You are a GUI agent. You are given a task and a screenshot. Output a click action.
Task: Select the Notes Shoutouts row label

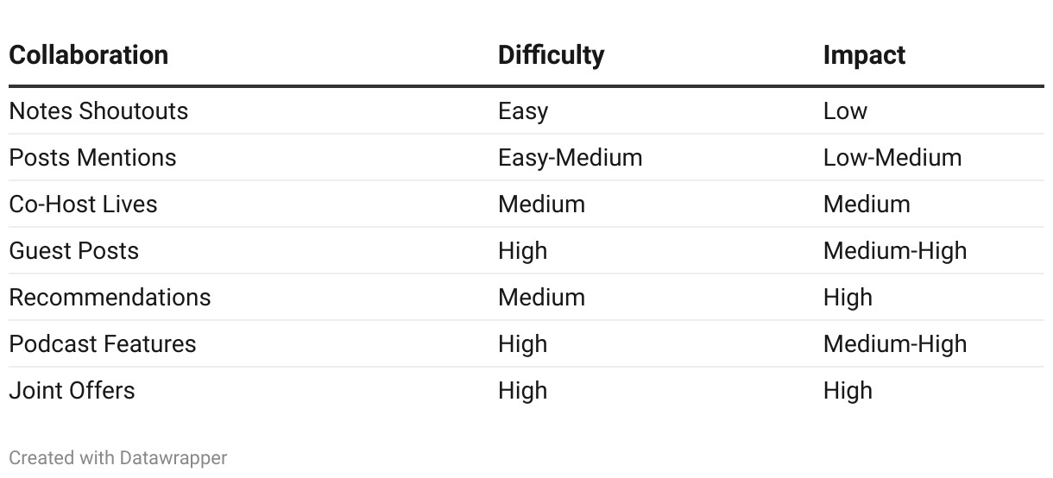pyautogui.click(x=98, y=111)
